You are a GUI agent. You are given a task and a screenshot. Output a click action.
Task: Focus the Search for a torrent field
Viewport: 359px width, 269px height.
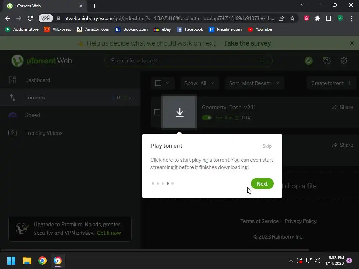coord(188,61)
